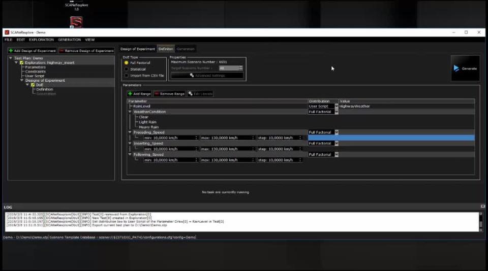
Task: Open the GENERATION menu
Action: tap(70, 40)
